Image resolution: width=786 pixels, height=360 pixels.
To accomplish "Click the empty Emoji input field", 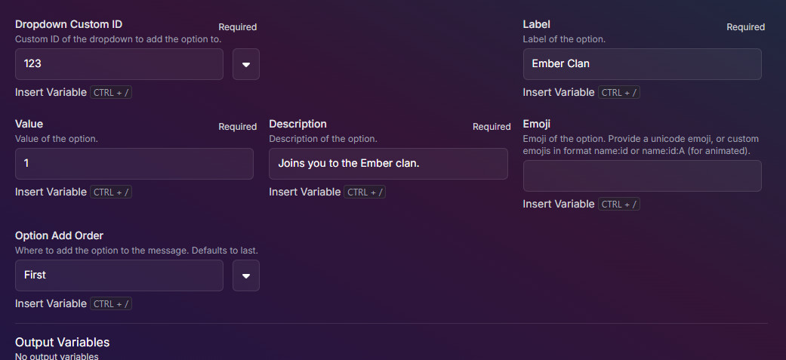I will (x=642, y=176).
